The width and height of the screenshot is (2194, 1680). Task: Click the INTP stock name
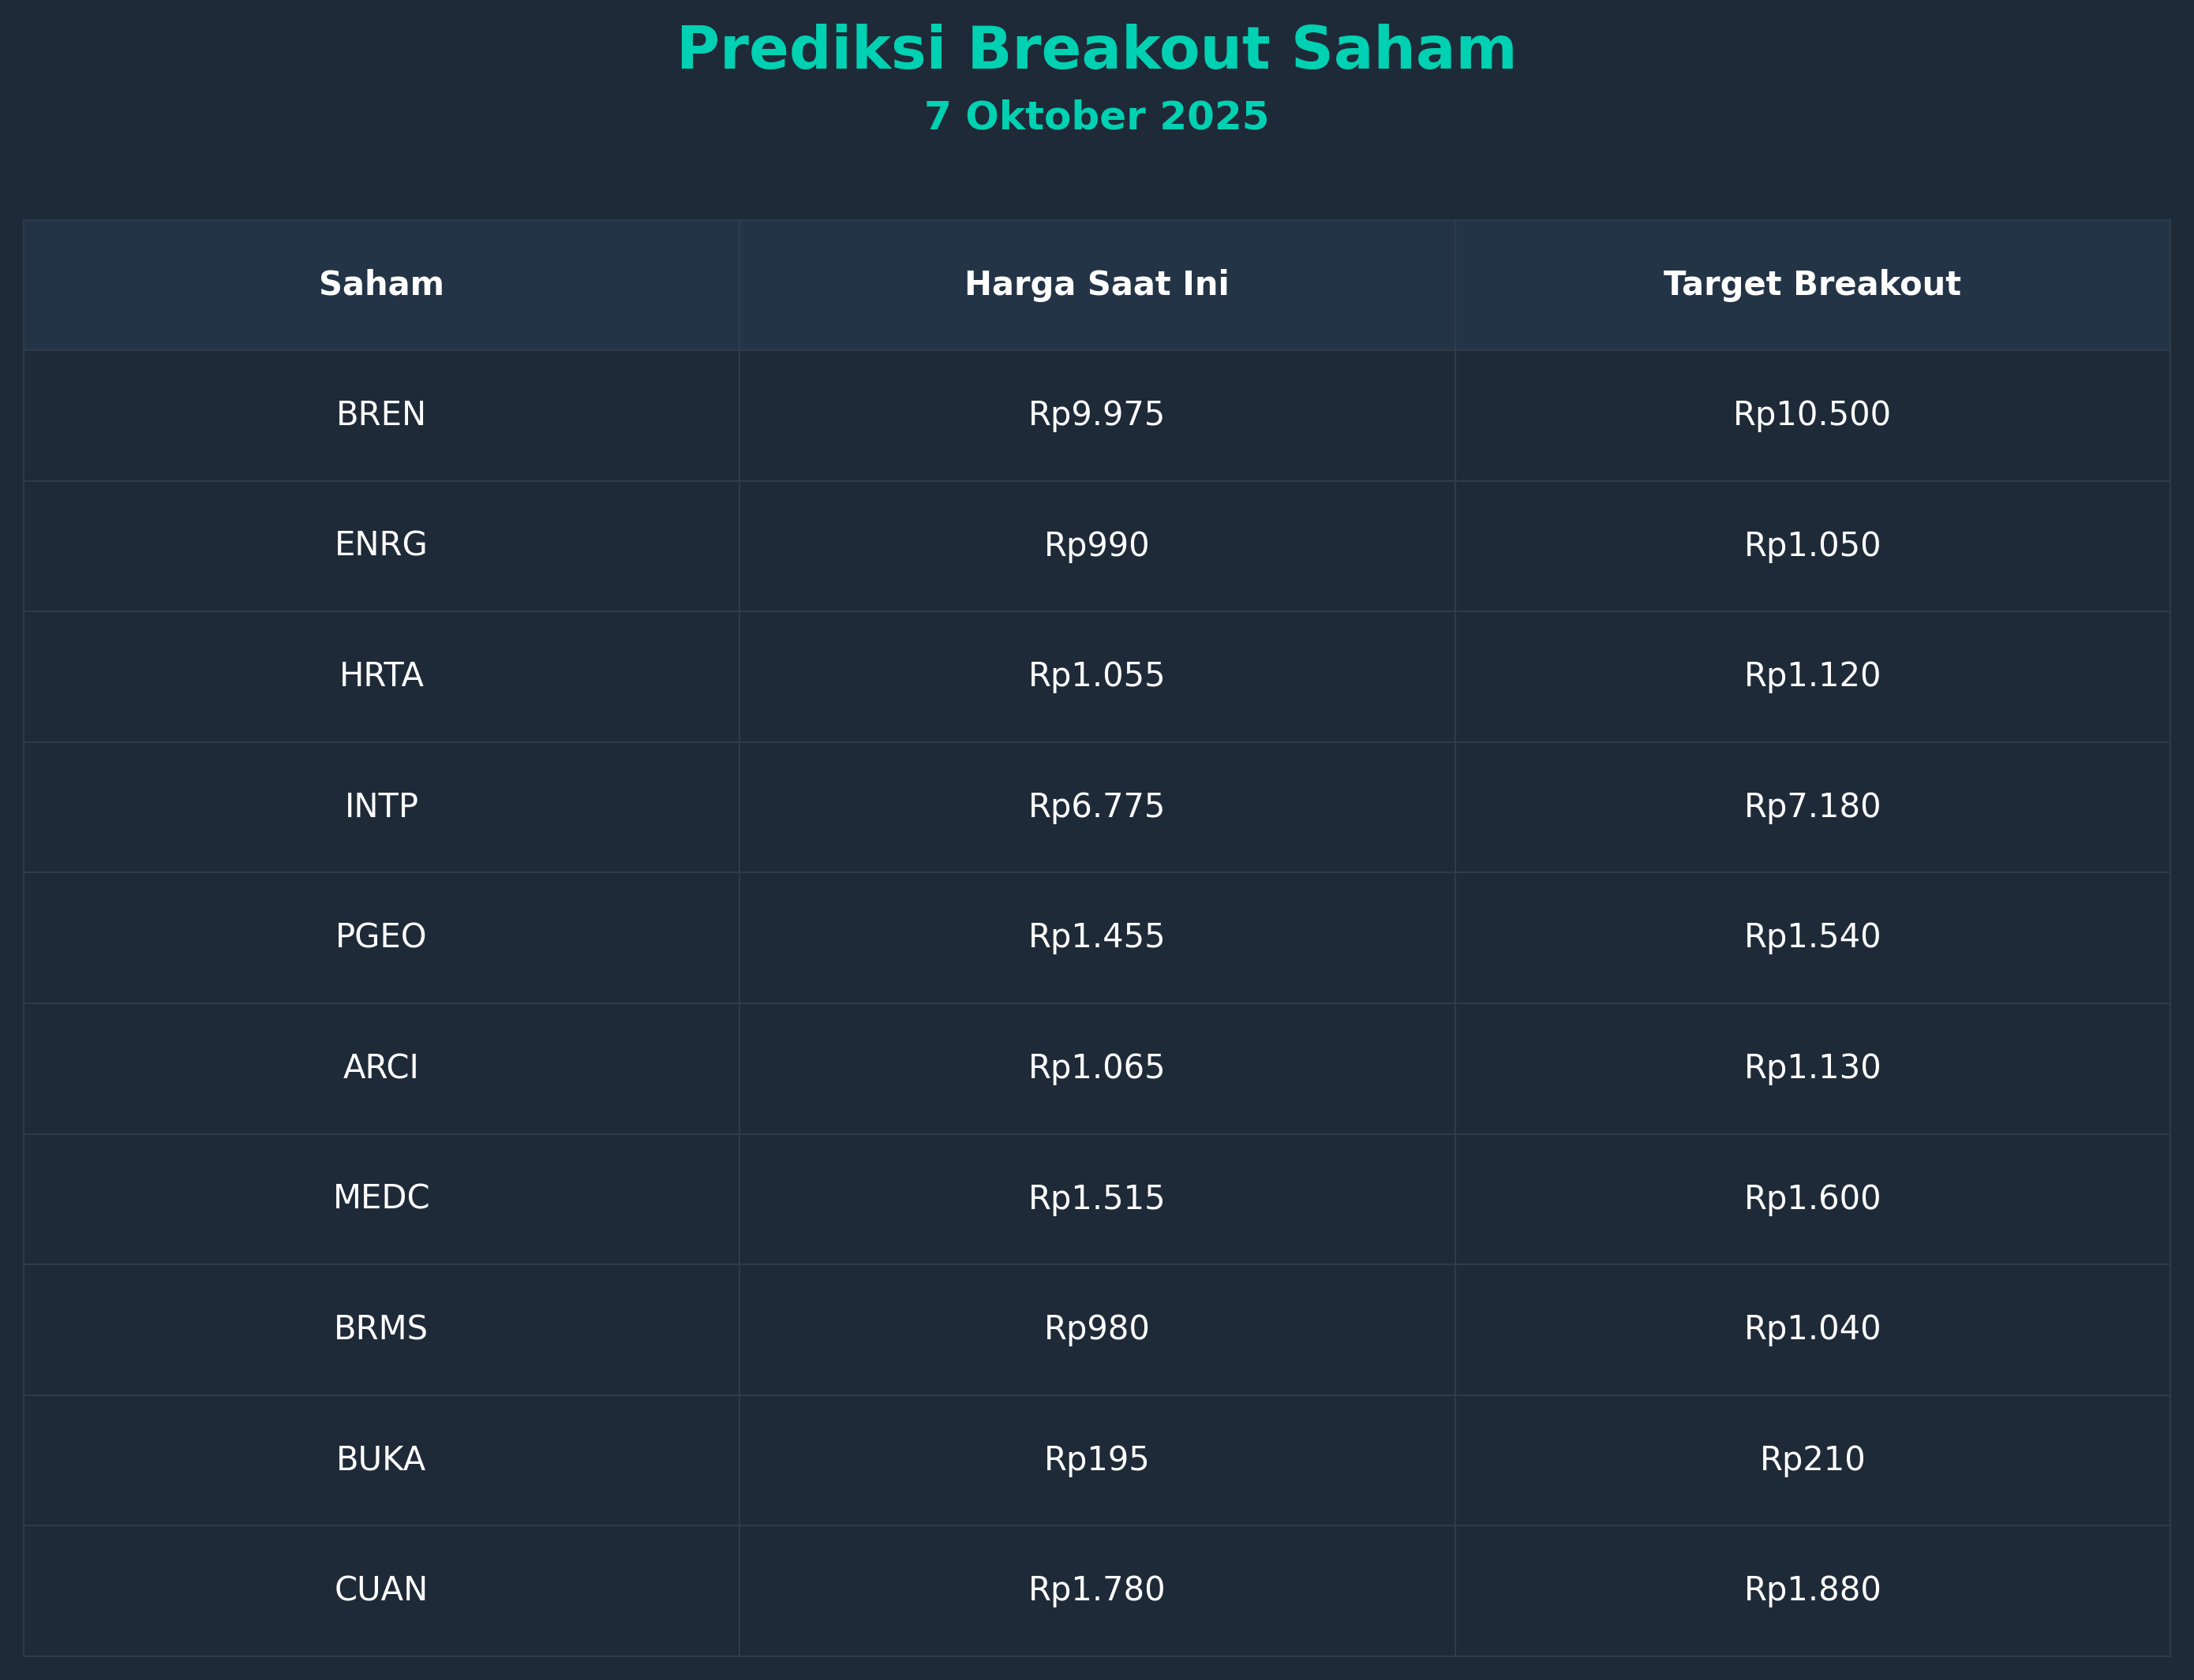pyautogui.click(x=381, y=807)
